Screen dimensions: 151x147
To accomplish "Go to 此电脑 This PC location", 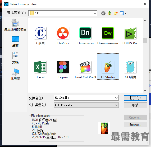I will pyautogui.click(x=15, y=74).
